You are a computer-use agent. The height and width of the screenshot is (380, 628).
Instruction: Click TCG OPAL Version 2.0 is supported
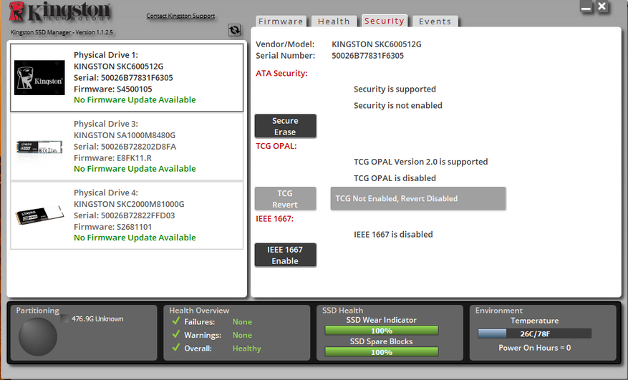point(420,162)
